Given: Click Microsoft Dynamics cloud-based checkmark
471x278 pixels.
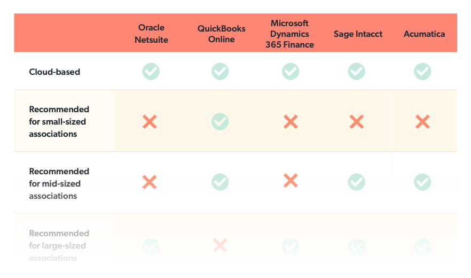Looking at the screenshot, I should tap(291, 71).
